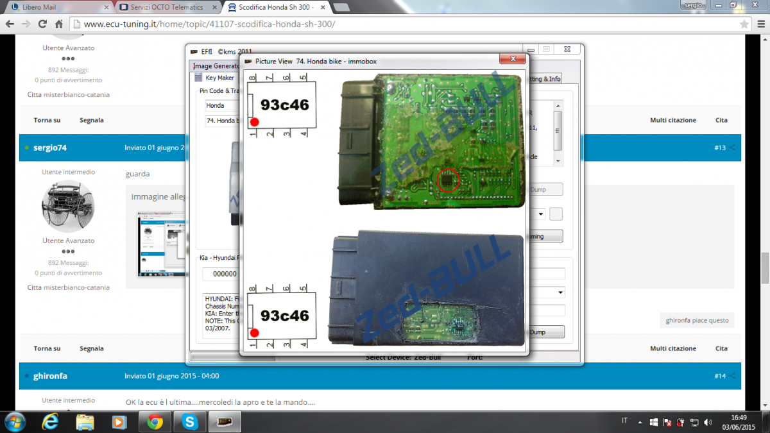This screenshot has height=433, width=770.
Task: Bookmark this page with the star icon
Action: click(744, 24)
